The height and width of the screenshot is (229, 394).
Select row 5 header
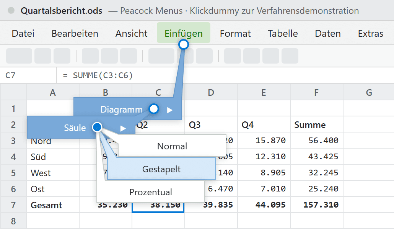[x=13, y=173]
